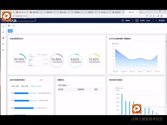Click the 级别 column header
Viewport: 167px width, 125px height.
pyautogui.click(x=96, y=89)
